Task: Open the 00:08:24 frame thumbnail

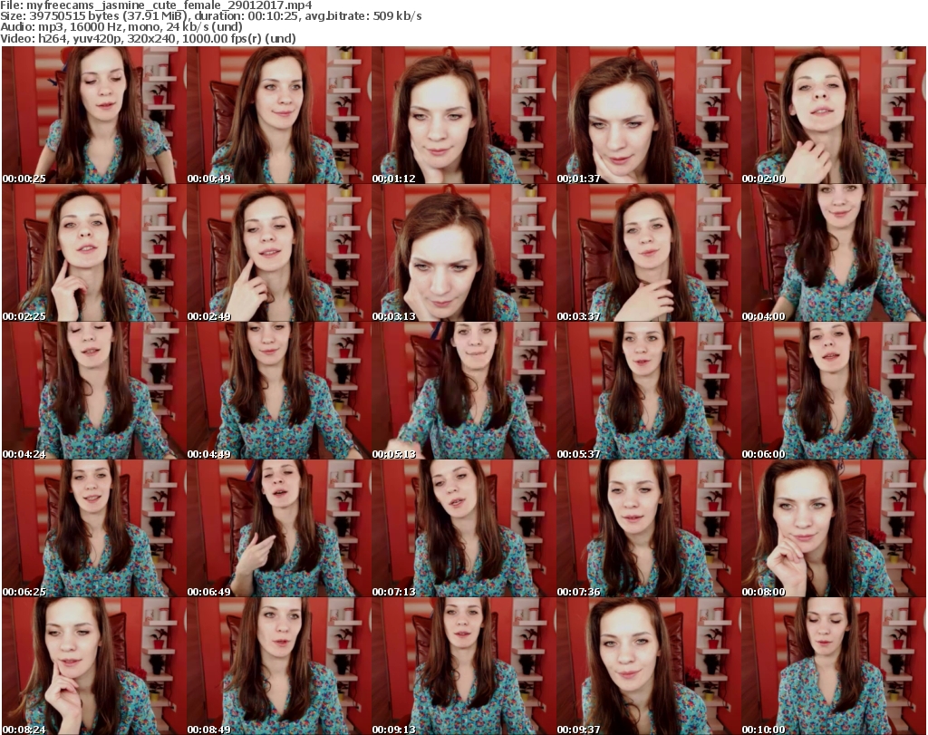Action: 93,666
